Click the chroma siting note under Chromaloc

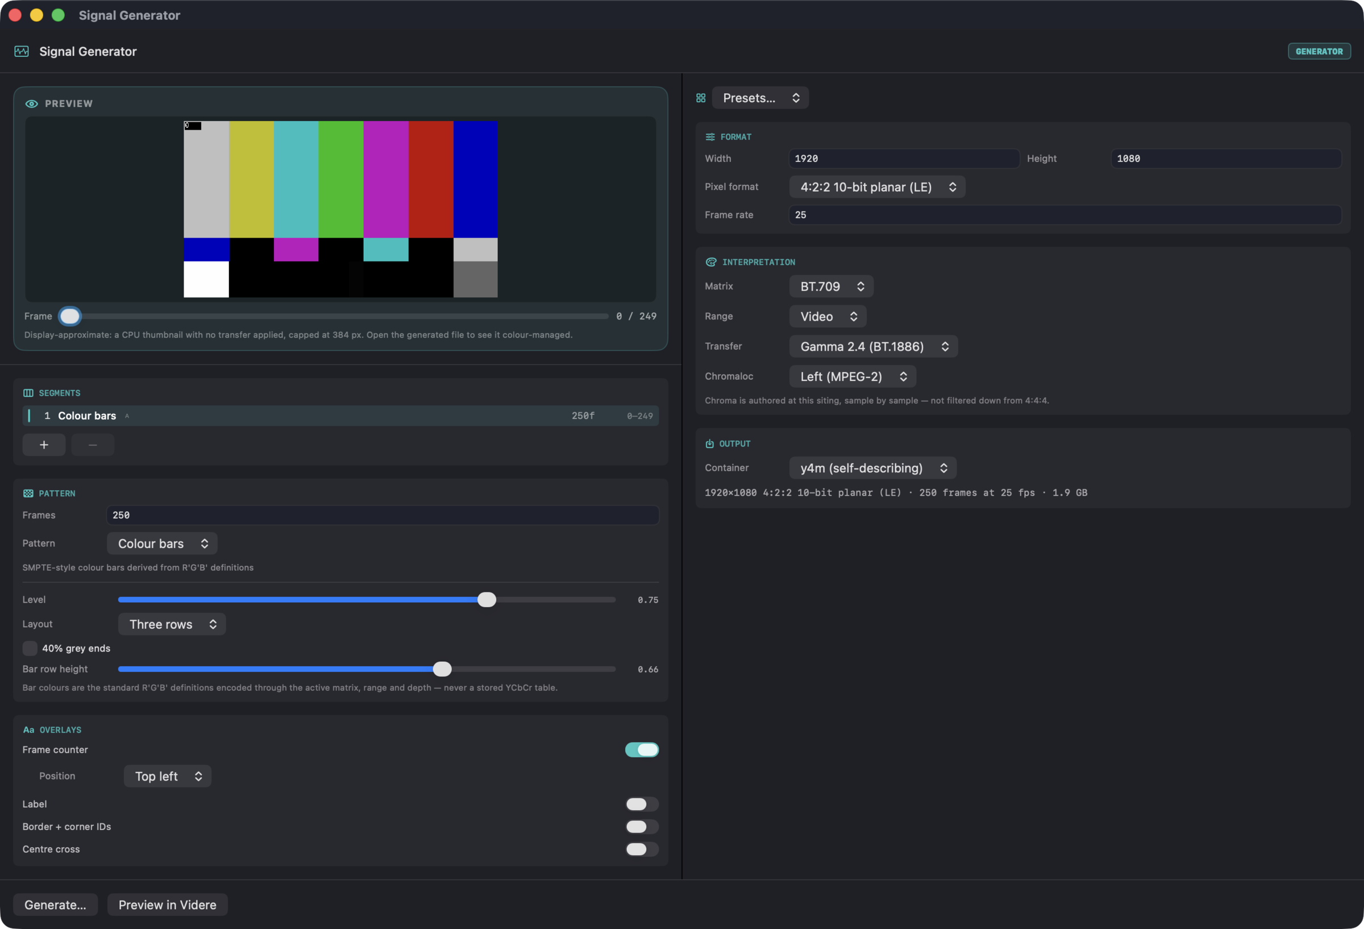(x=877, y=400)
